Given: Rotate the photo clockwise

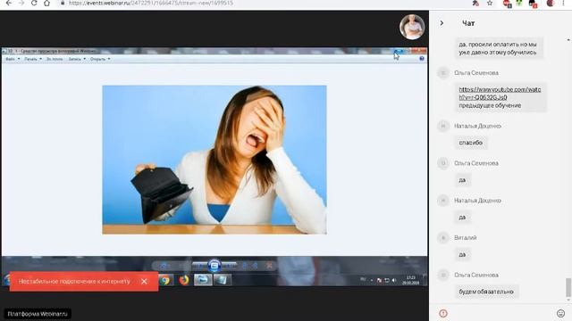Looking at the screenshot, I should [x=256, y=266].
